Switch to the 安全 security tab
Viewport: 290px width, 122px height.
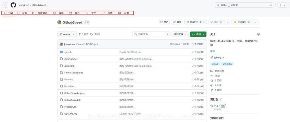pos(91,13)
